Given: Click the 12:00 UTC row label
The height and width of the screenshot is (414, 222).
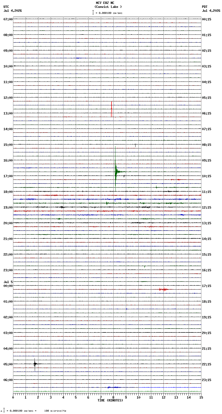Looking at the screenshot, I should pos(8,98).
